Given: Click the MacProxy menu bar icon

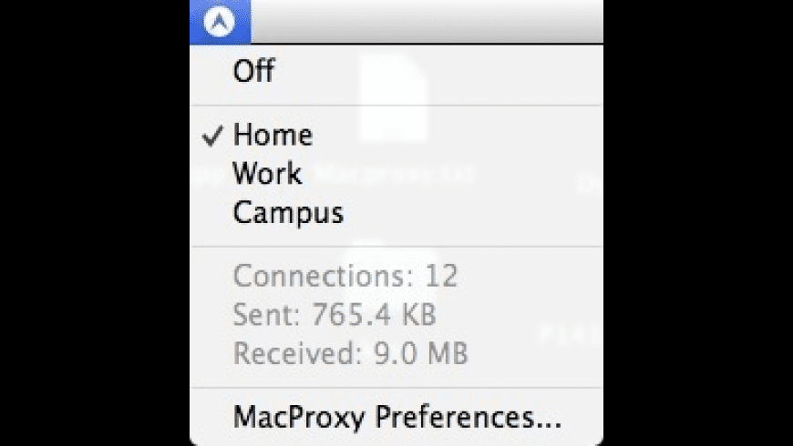Looking at the screenshot, I should tap(220, 21).
